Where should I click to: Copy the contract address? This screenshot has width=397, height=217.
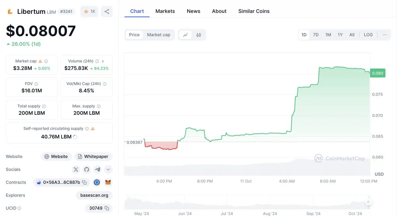[84, 182]
